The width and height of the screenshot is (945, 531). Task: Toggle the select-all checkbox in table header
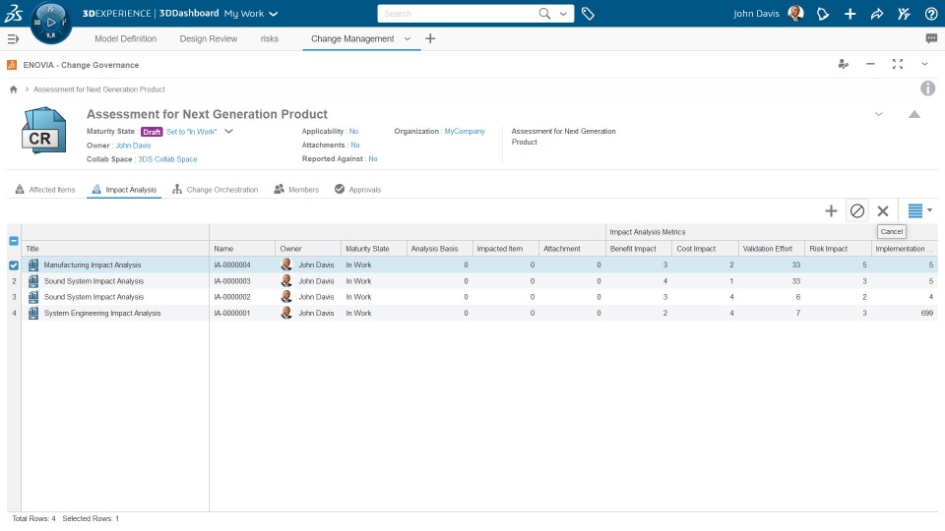(x=14, y=241)
